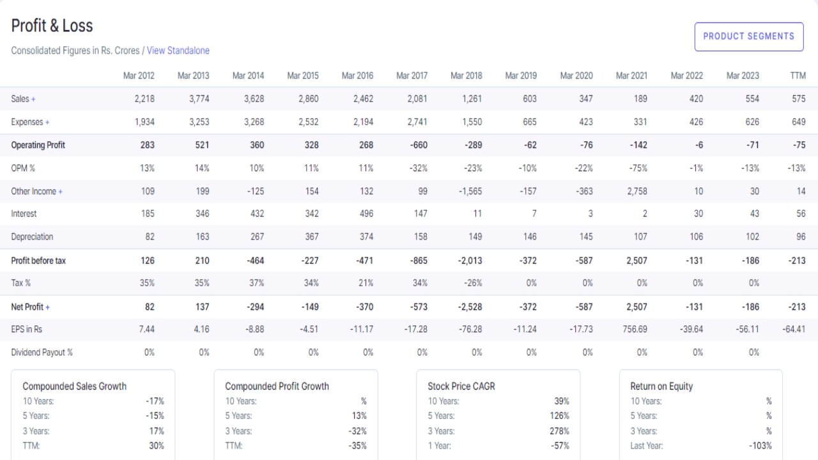The height and width of the screenshot is (460, 818).
Task: Expand the Other Income row breakdown
Action: [61, 191]
